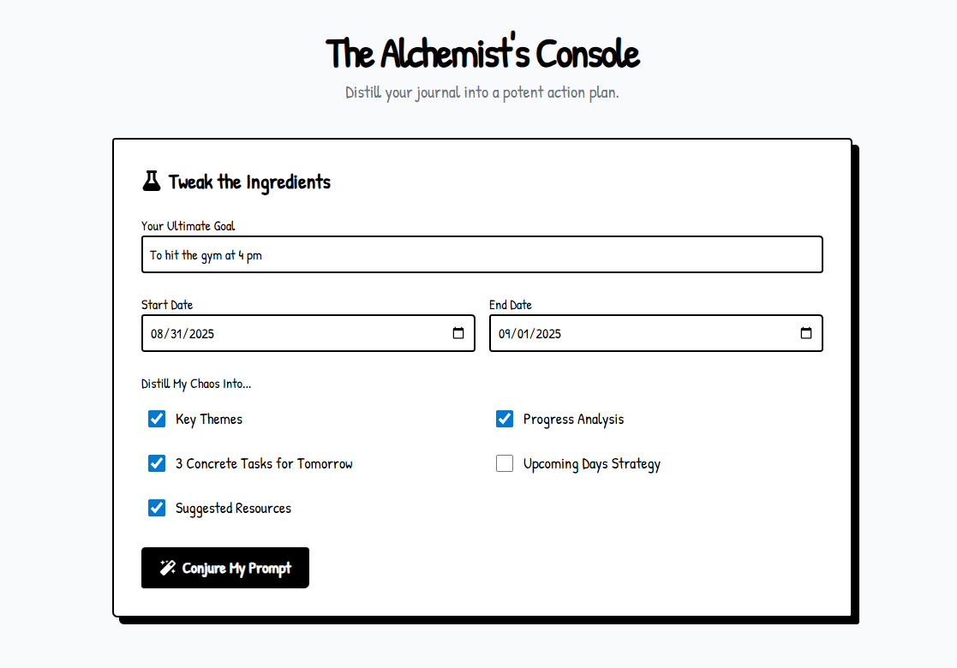Select the month segment in End Date

coord(505,334)
